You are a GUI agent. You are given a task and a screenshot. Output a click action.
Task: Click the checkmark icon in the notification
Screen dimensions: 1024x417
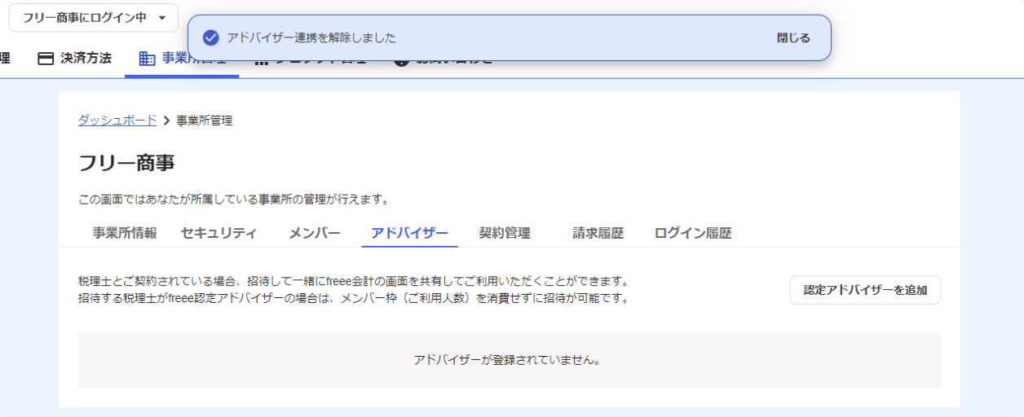click(211, 37)
